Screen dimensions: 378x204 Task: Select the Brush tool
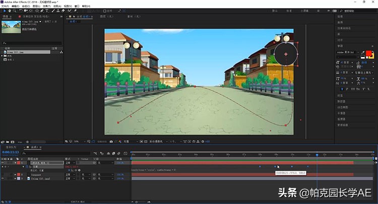tap(53, 11)
